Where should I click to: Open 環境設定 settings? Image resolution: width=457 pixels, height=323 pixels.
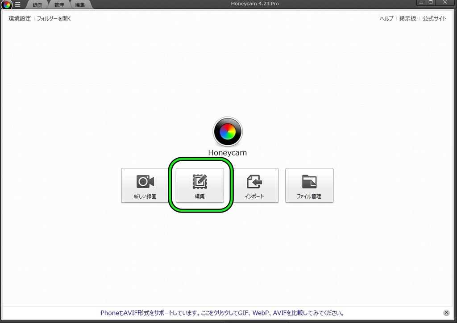tap(20, 19)
